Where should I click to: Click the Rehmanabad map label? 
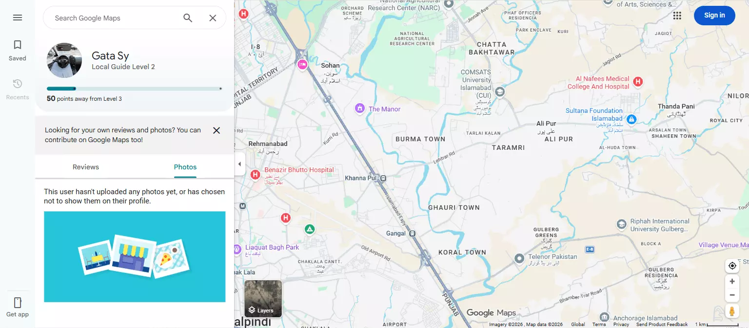(268, 144)
